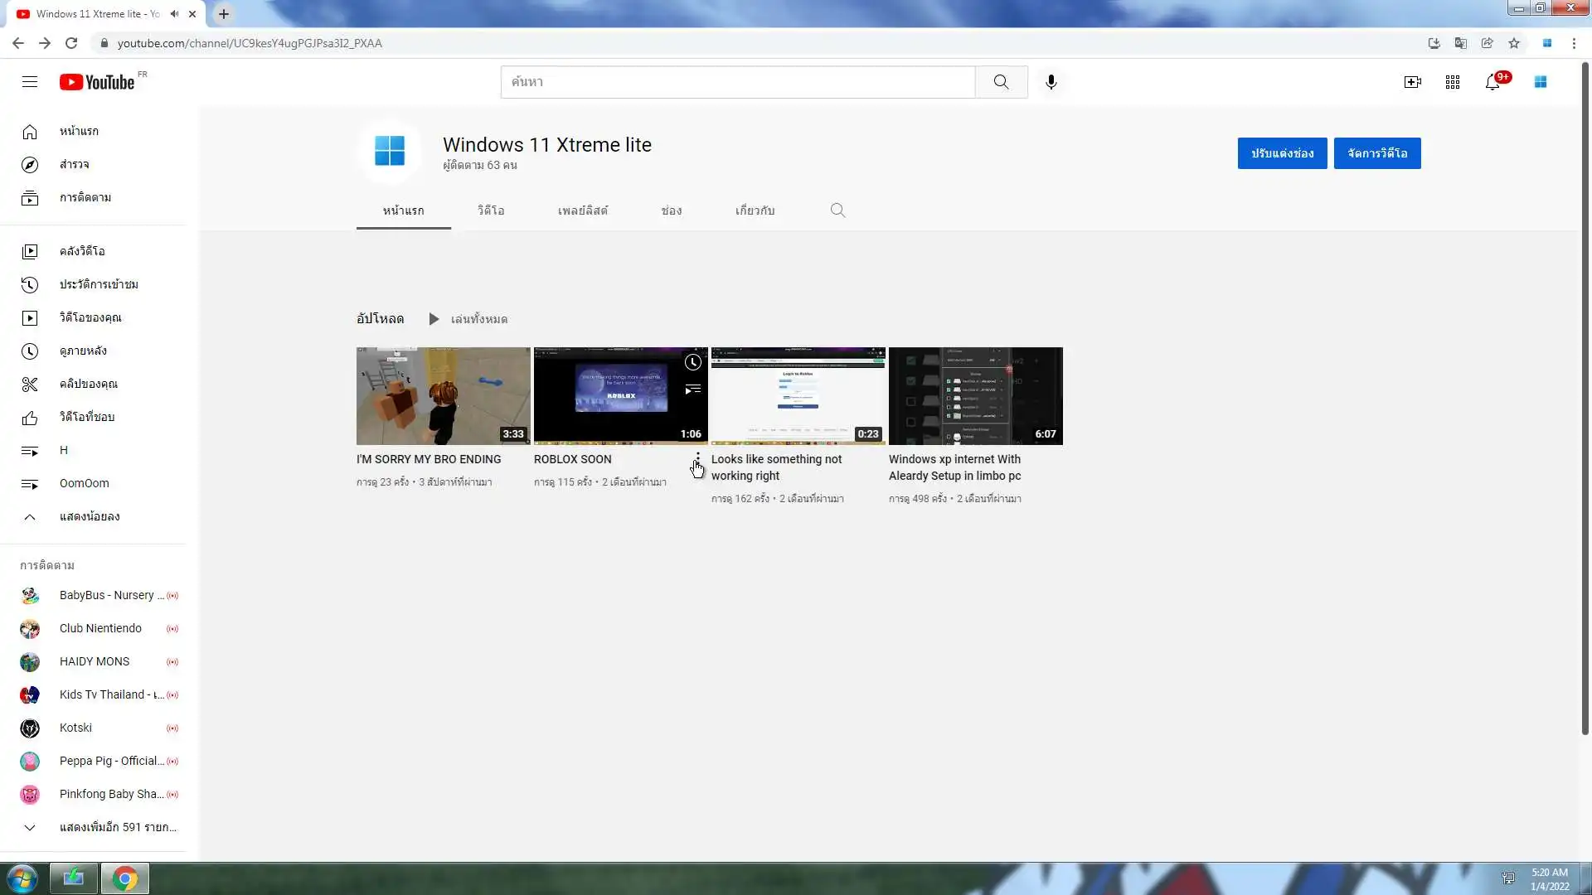Expand subscriptions list showing 591 more
1592x895 pixels.
click(117, 827)
